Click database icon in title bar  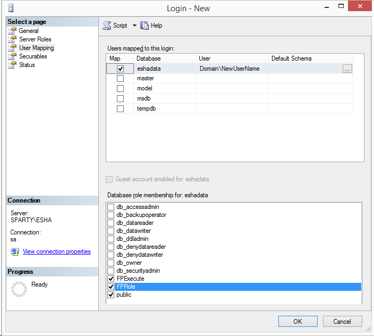pos(10,9)
